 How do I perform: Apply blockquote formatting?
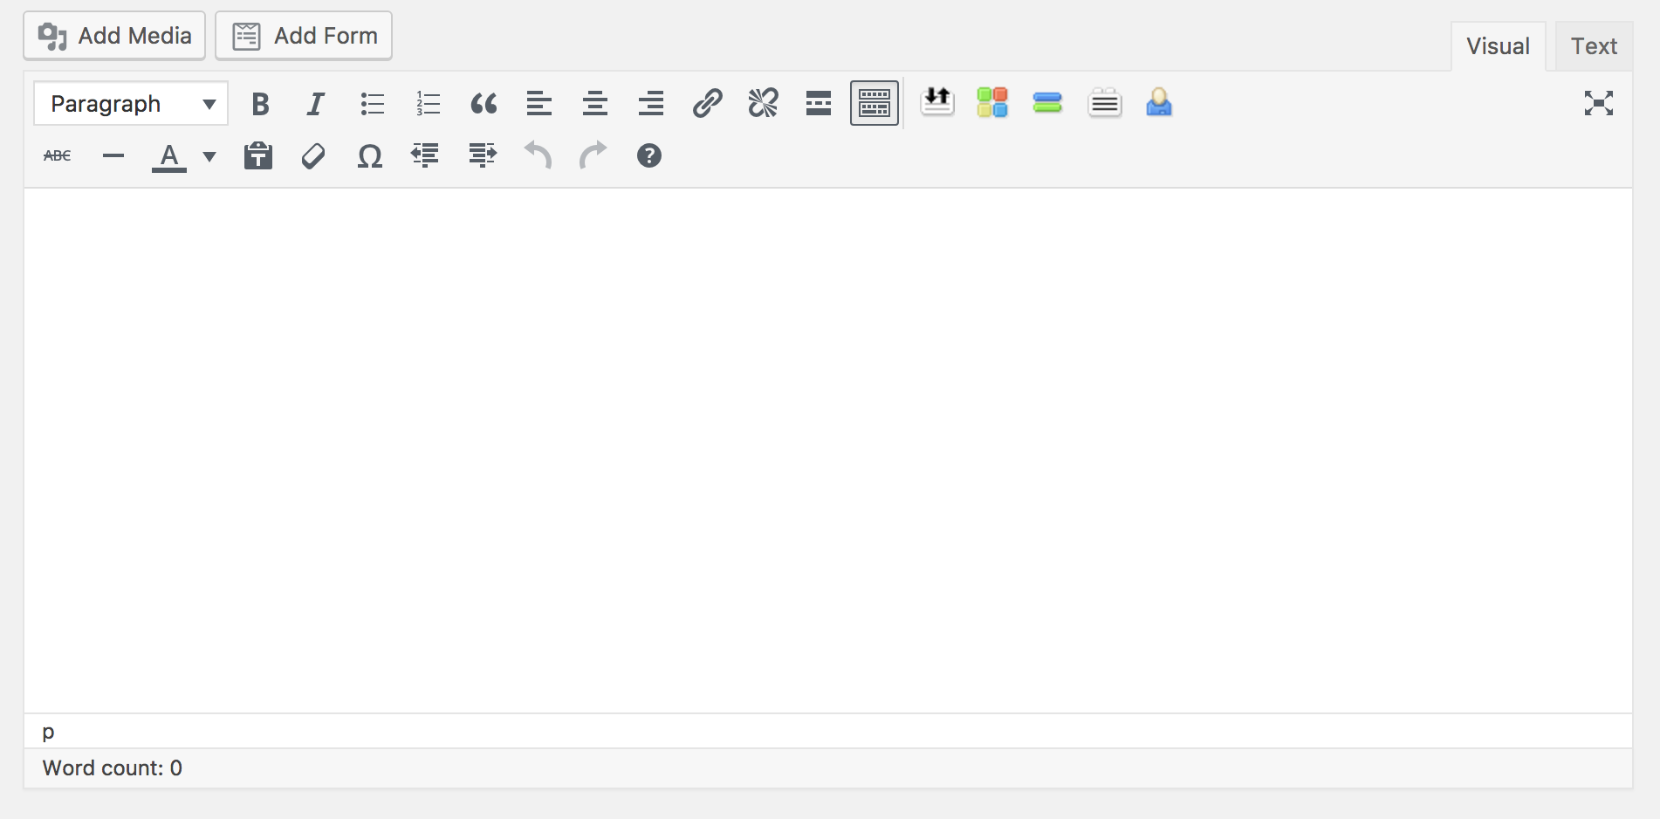click(x=484, y=104)
